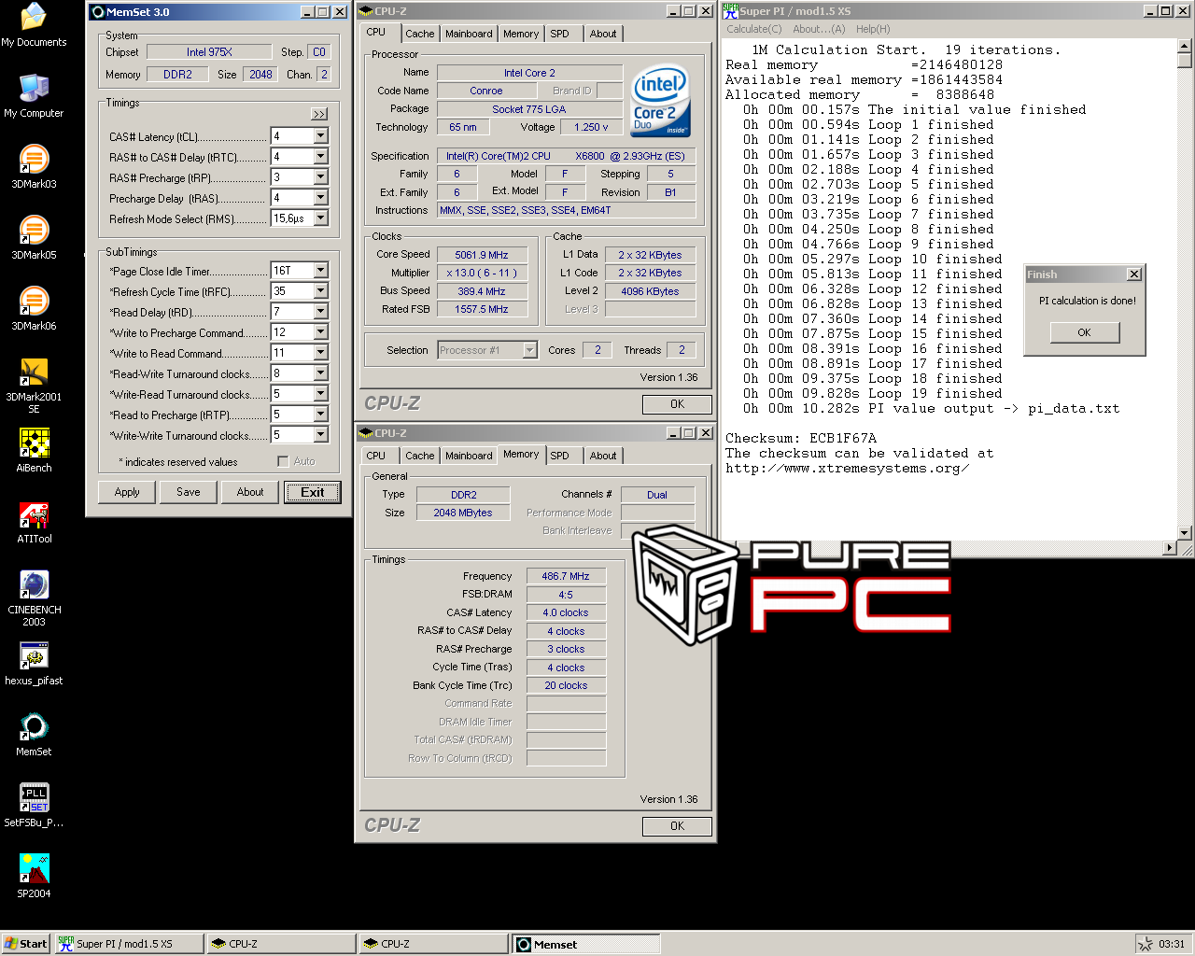Open RAS# Precharge (tRP) dropdown
Screen dimensions: 1195x956
321,177
